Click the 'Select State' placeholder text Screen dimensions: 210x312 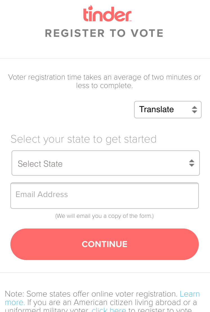(x=40, y=164)
